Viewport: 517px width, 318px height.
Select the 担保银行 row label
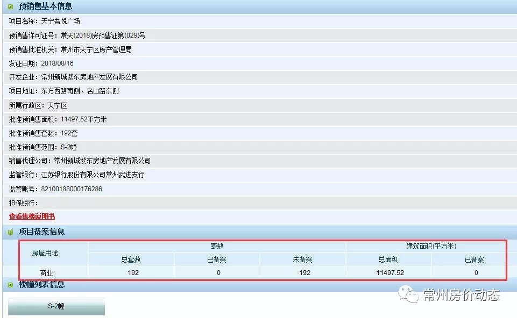pyautogui.click(x=23, y=203)
